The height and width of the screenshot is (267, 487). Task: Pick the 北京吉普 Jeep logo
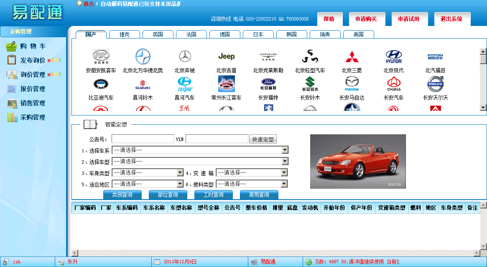click(x=227, y=56)
